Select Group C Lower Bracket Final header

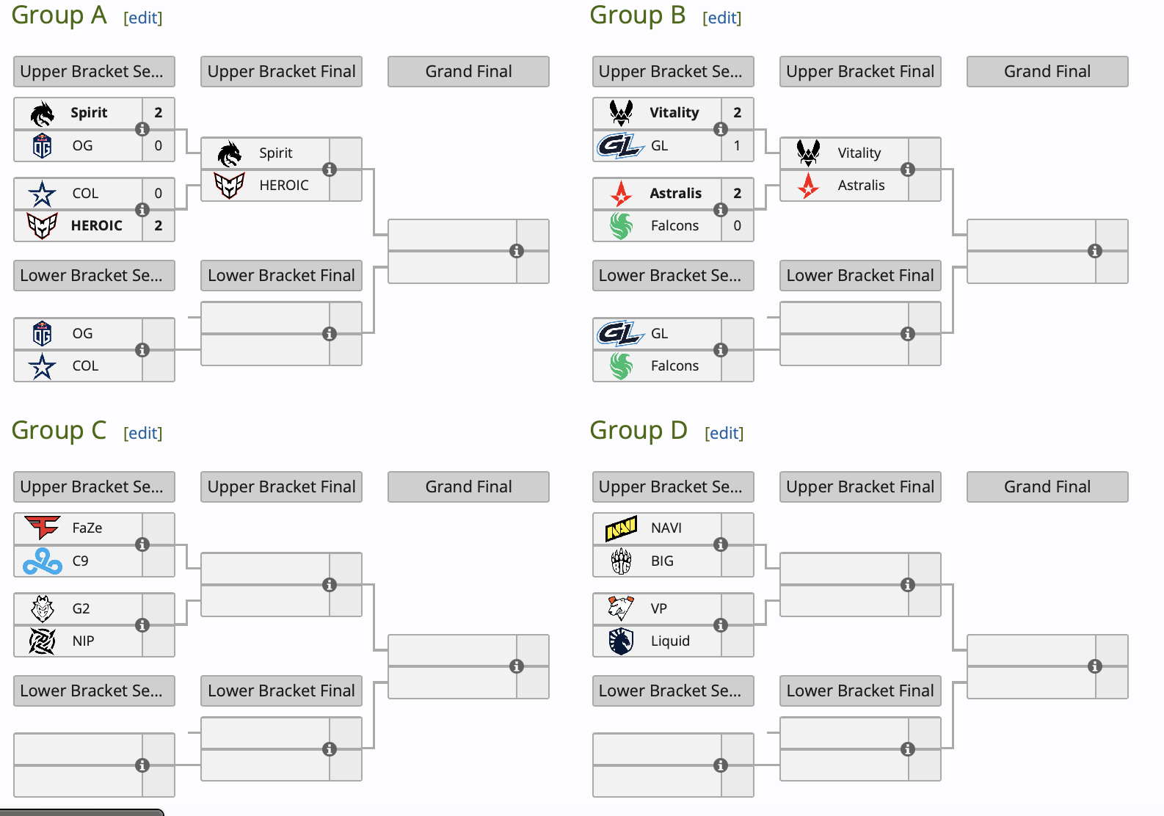pyautogui.click(x=281, y=691)
